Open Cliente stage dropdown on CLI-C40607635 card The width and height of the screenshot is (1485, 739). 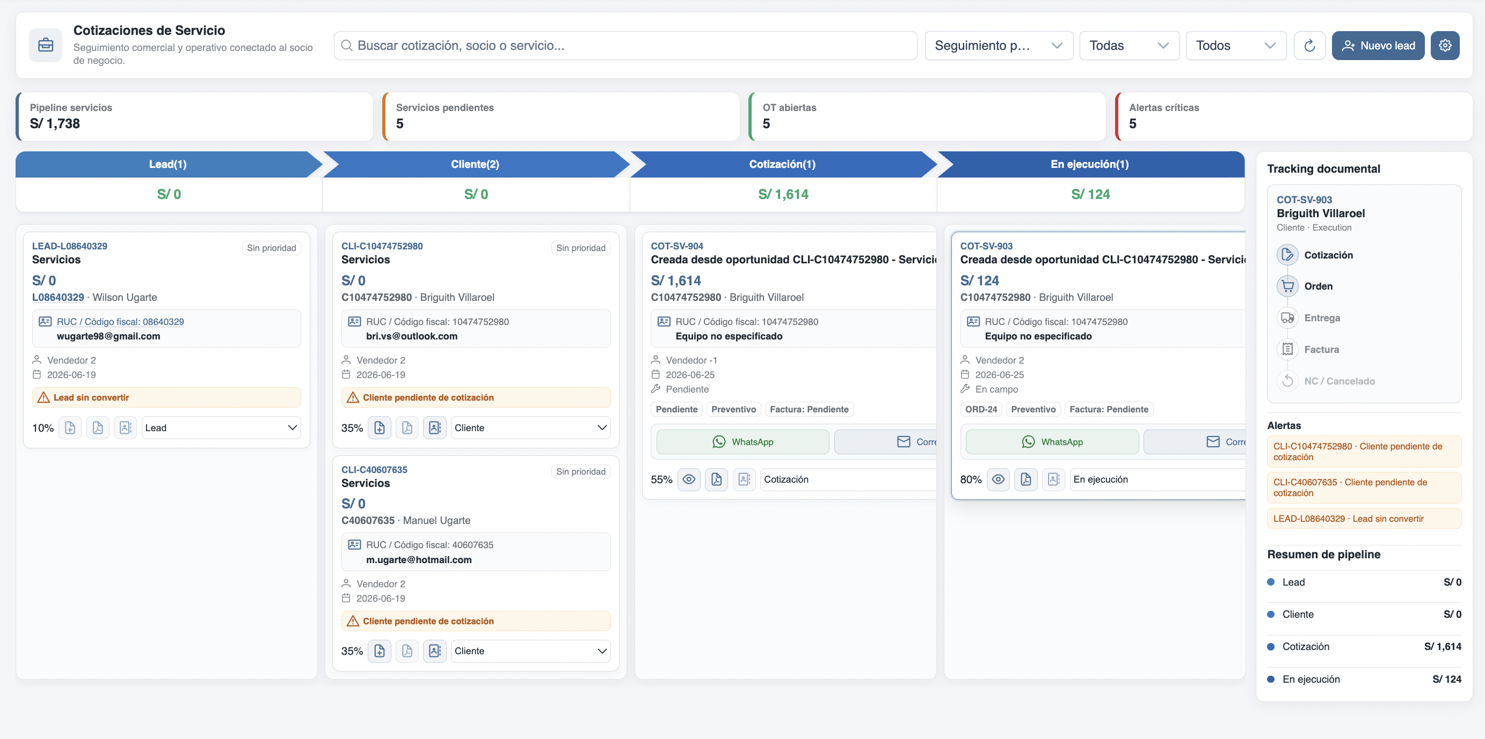click(530, 651)
